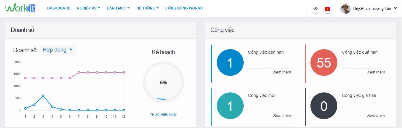Expand the Danh mục menu
Screen dimensions: 402x128
(x=118, y=8)
